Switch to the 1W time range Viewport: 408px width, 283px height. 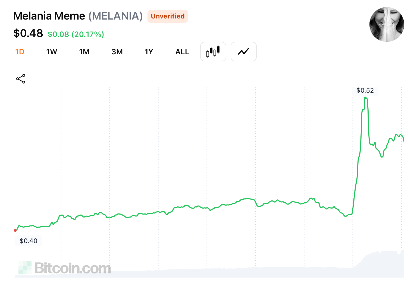point(52,52)
